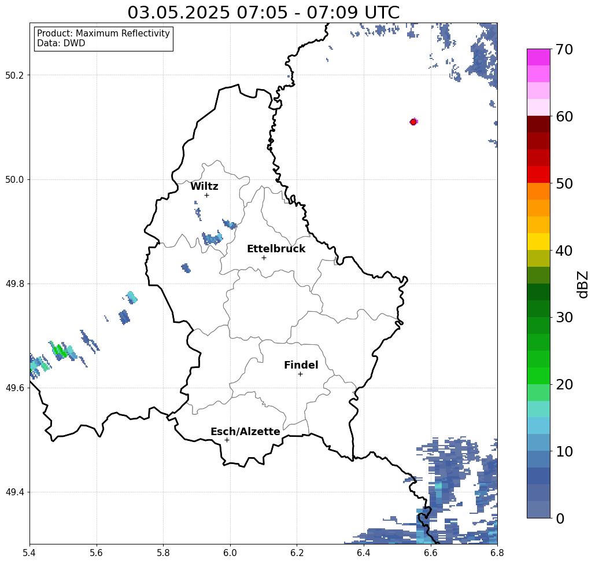Click the plot title "03.05.2025 07:05 - 07:09 UTC"
The image size is (595, 563).
click(263, 13)
